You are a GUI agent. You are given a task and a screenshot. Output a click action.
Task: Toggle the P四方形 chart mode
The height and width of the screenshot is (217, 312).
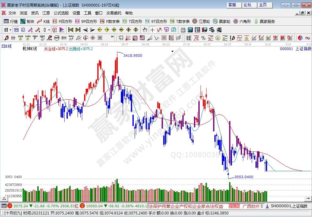pos(62,21)
